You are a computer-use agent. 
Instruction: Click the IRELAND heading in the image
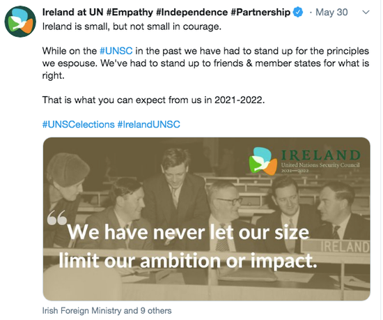coord(320,155)
